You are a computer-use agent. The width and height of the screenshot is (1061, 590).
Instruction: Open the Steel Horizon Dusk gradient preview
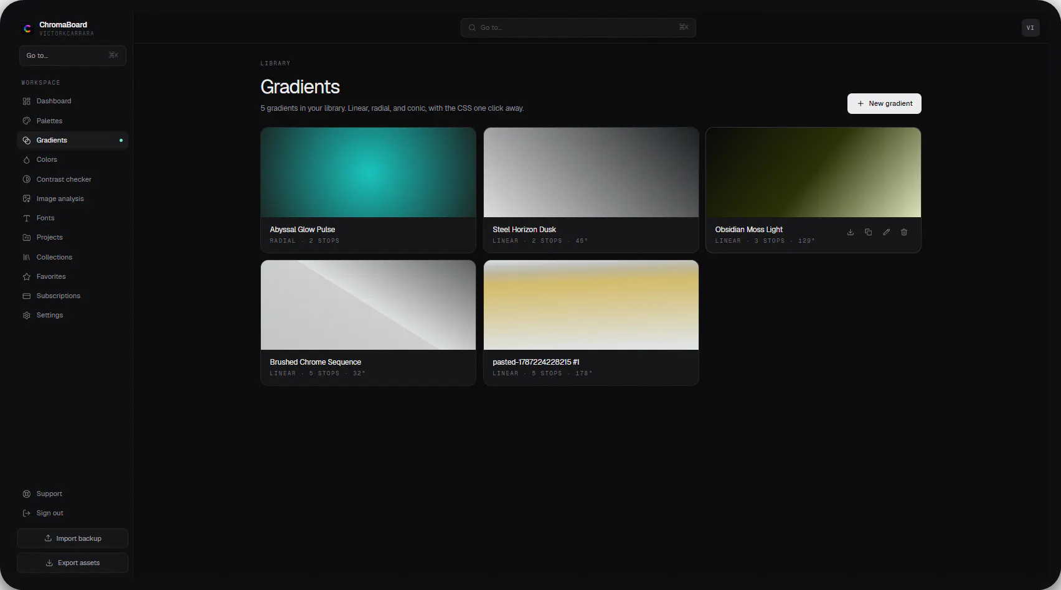pyautogui.click(x=591, y=172)
